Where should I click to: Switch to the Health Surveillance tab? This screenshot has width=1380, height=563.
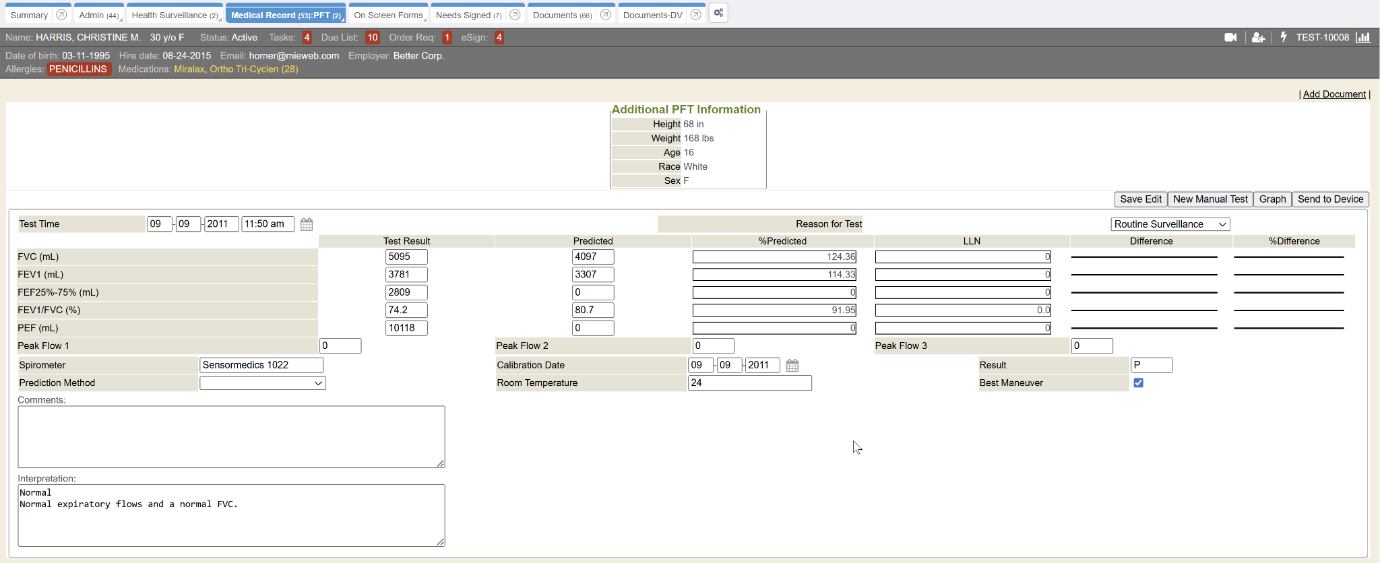tap(175, 15)
